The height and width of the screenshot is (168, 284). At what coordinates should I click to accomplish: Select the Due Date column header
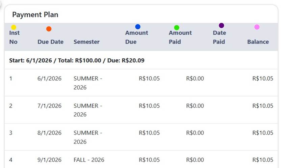click(51, 42)
